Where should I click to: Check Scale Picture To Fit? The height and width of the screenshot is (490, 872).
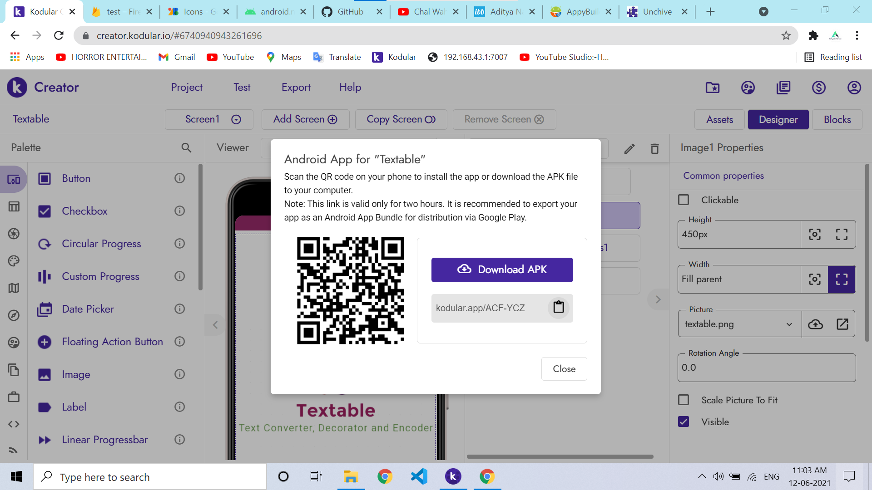[x=684, y=400]
